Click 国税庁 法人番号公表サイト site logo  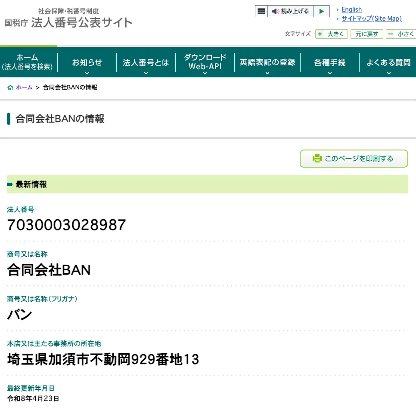pyautogui.click(x=68, y=19)
